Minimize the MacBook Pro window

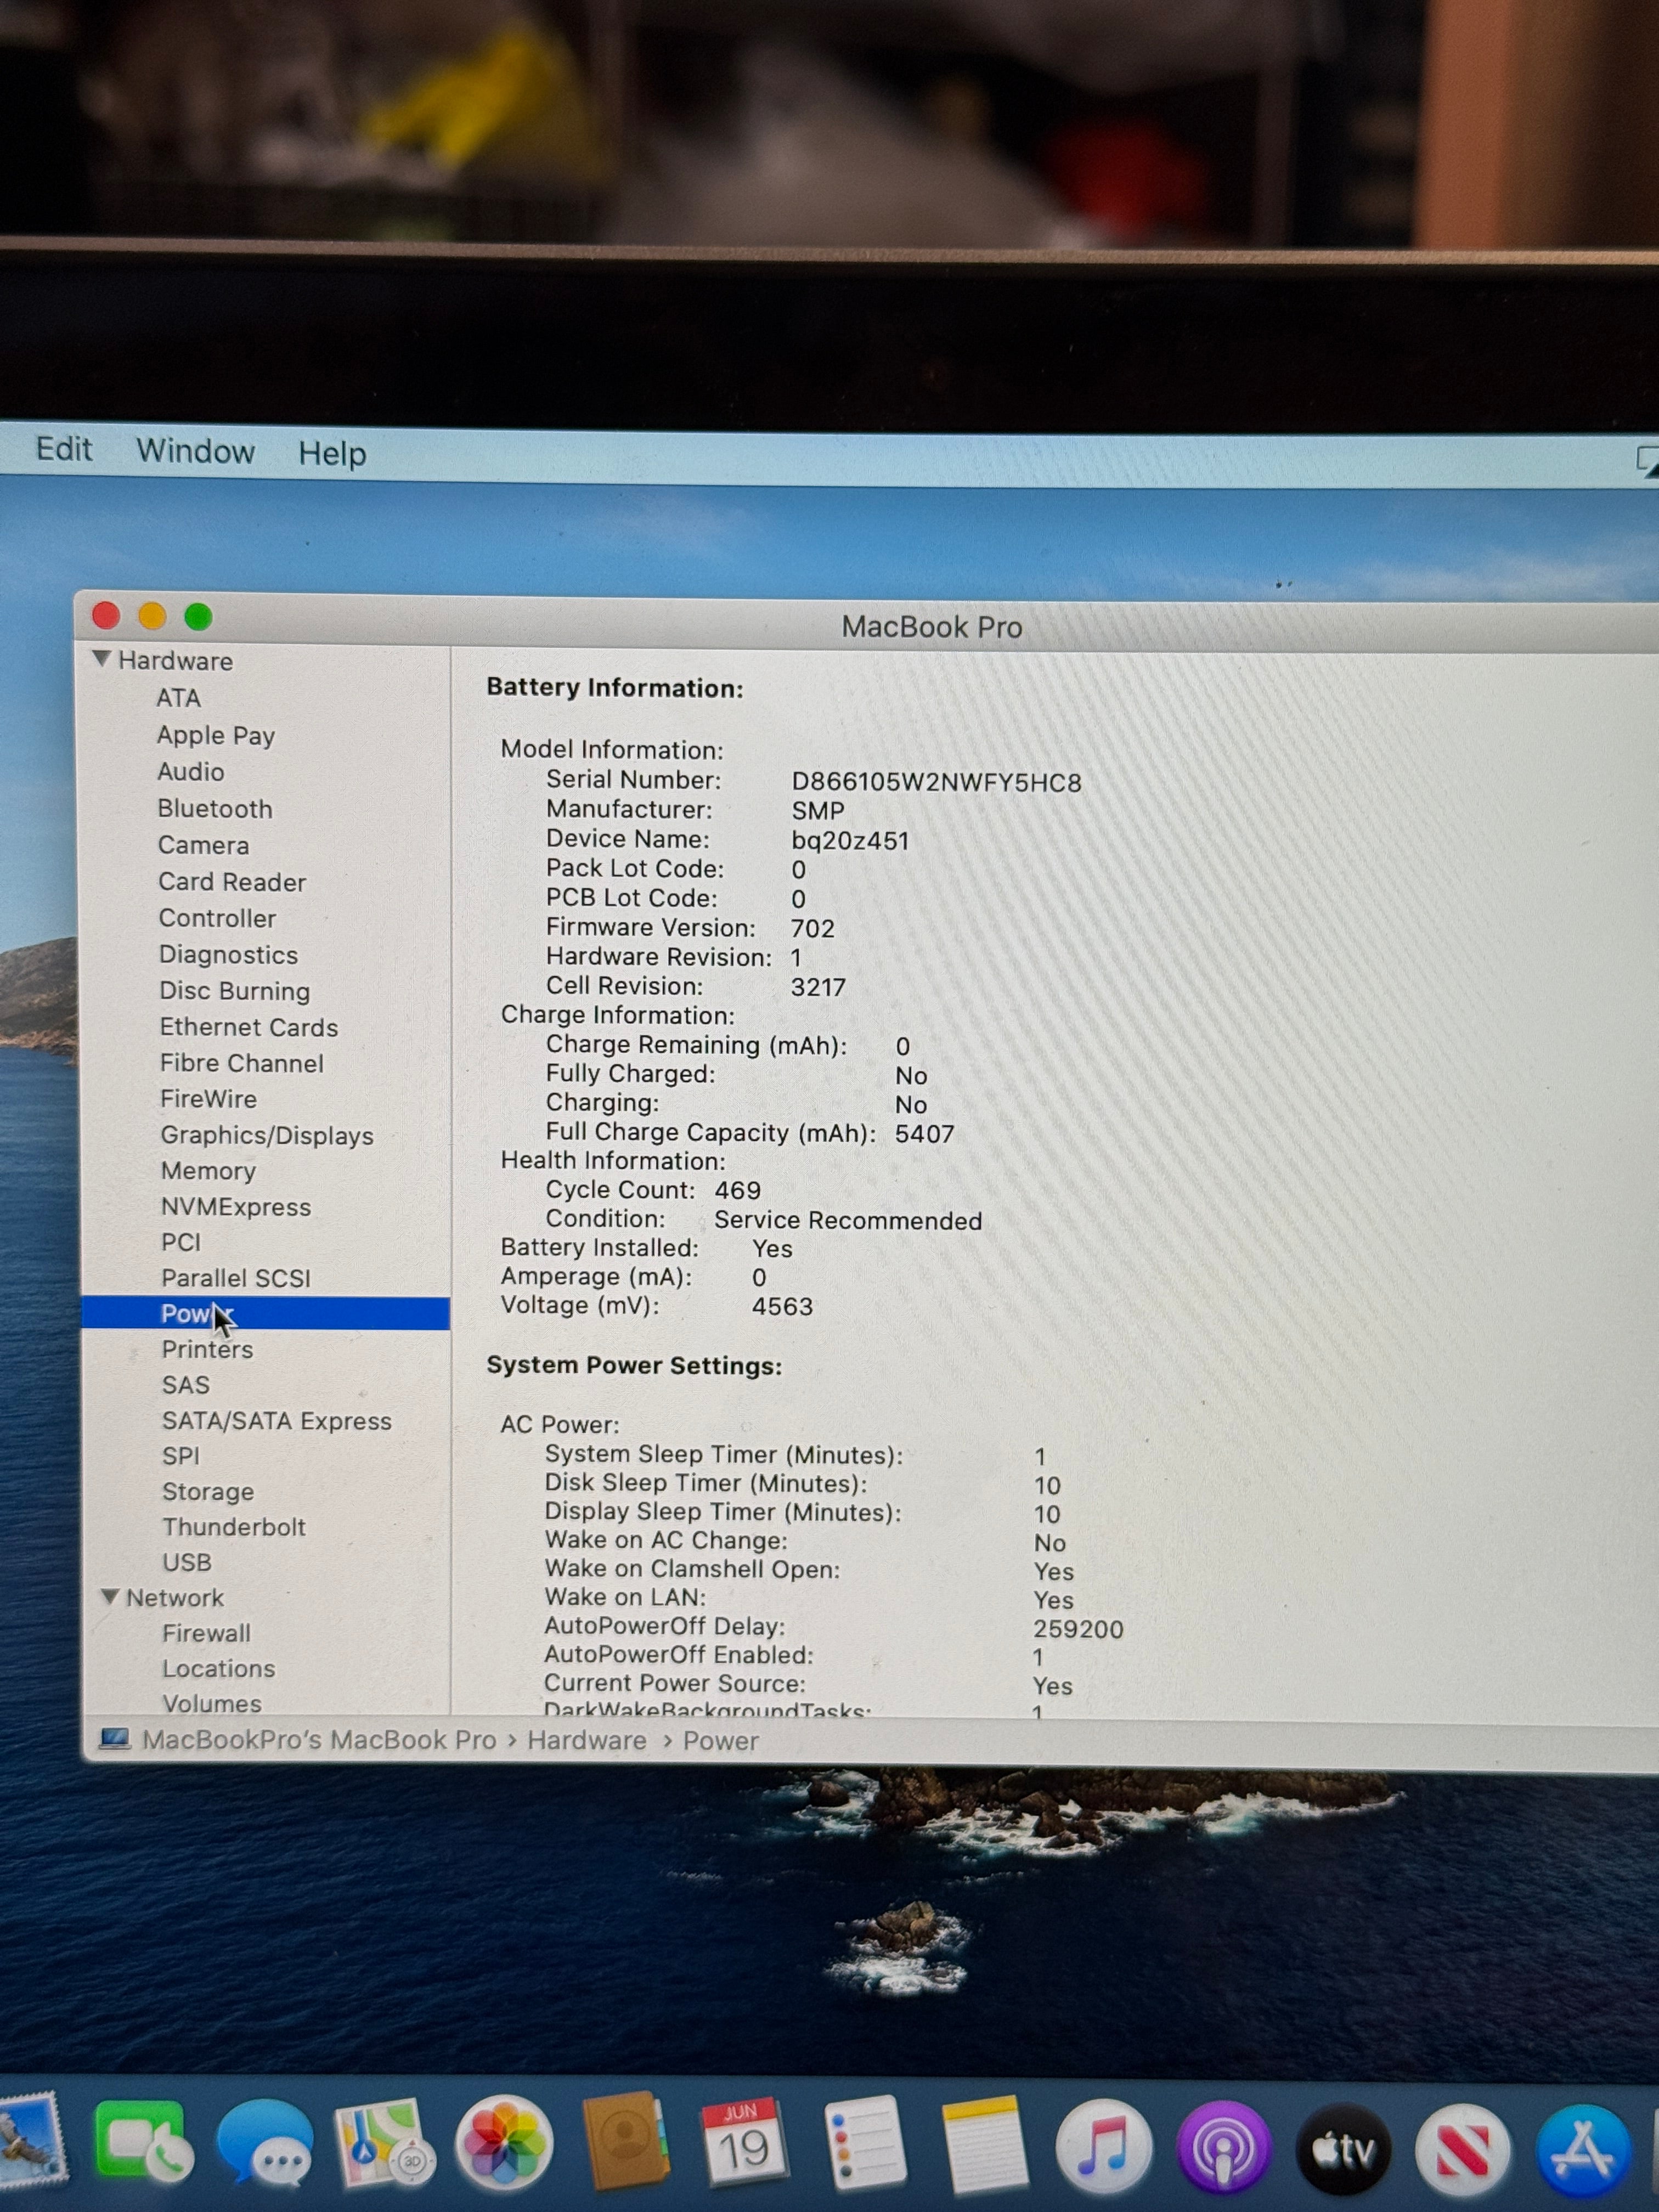click(152, 616)
